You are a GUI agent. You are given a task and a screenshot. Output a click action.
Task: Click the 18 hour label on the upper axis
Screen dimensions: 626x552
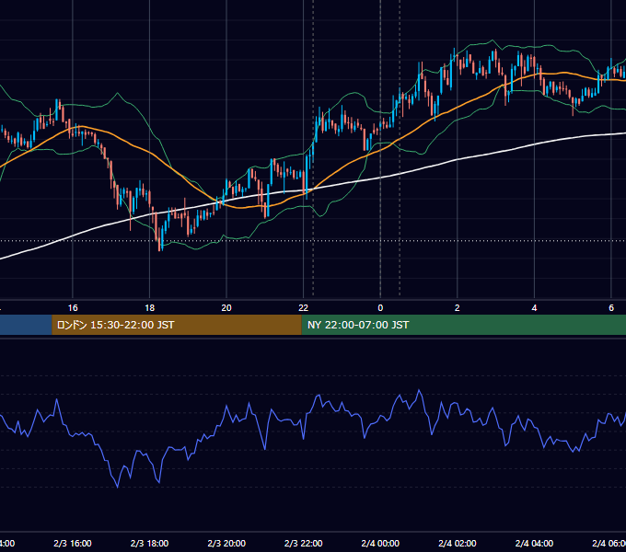[150, 308]
